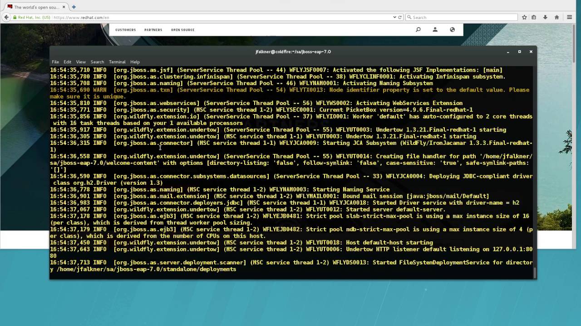Reload the Red Hat page
The width and height of the screenshot is (581, 326).
pyautogui.click(x=400, y=17)
